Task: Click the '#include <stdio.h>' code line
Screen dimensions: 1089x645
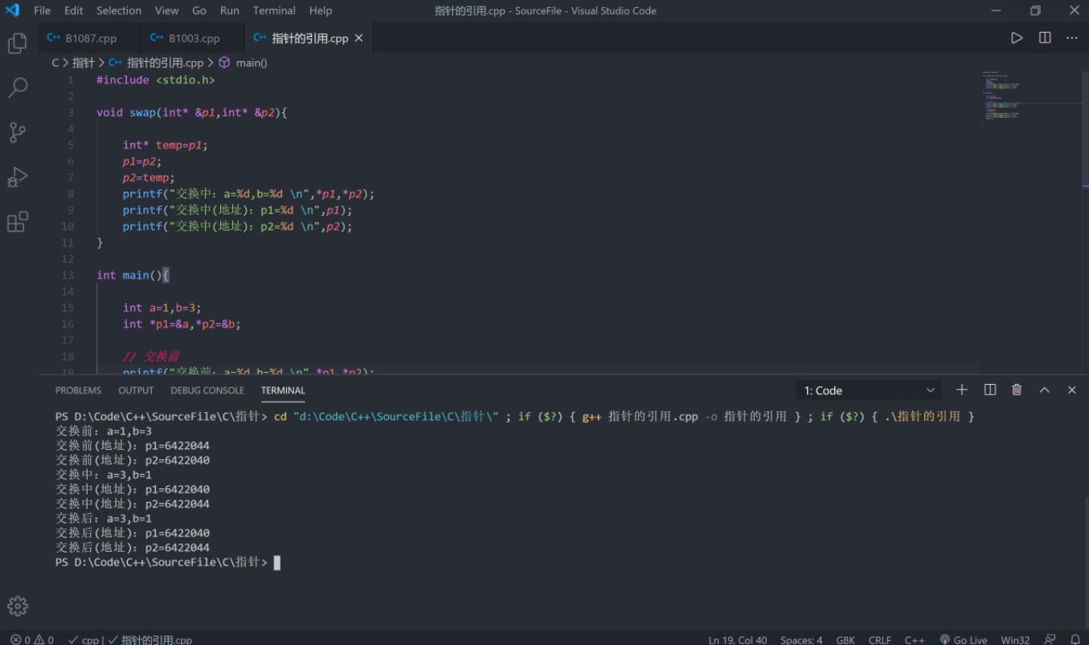Action: [x=156, y=80]
